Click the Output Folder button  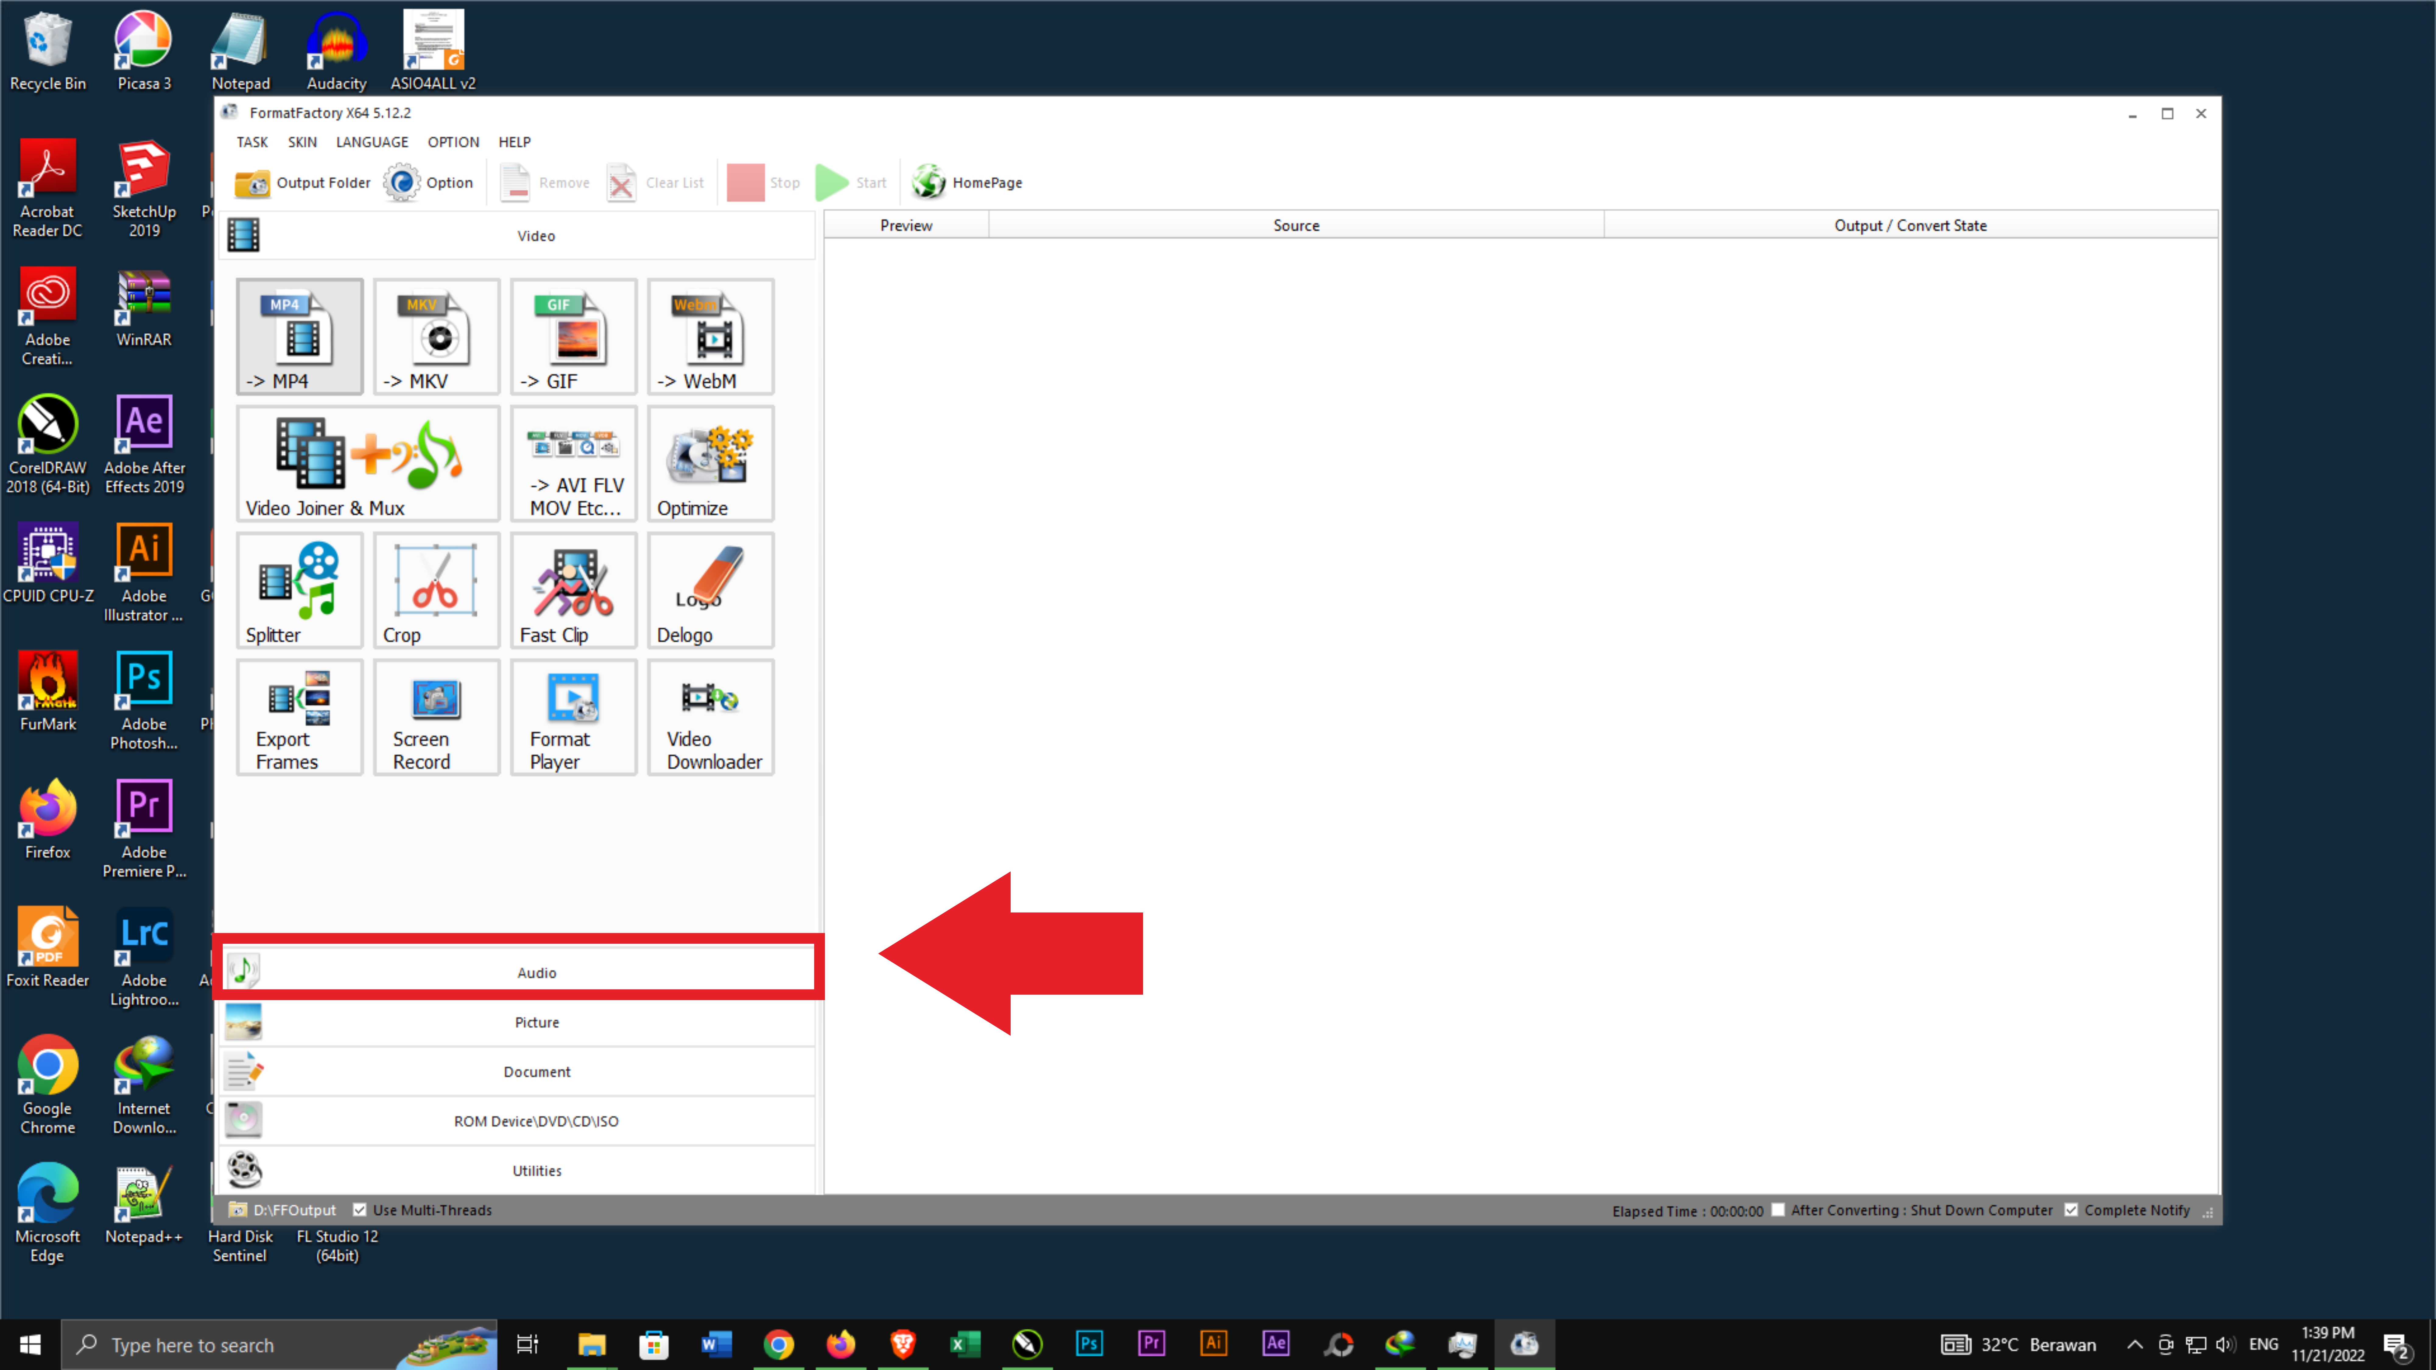point(303,182)
